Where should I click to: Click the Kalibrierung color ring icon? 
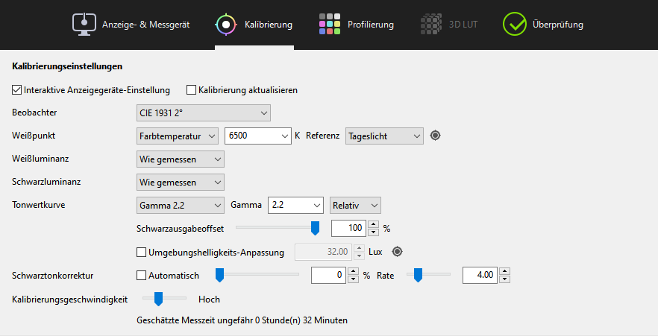[226, 25]
